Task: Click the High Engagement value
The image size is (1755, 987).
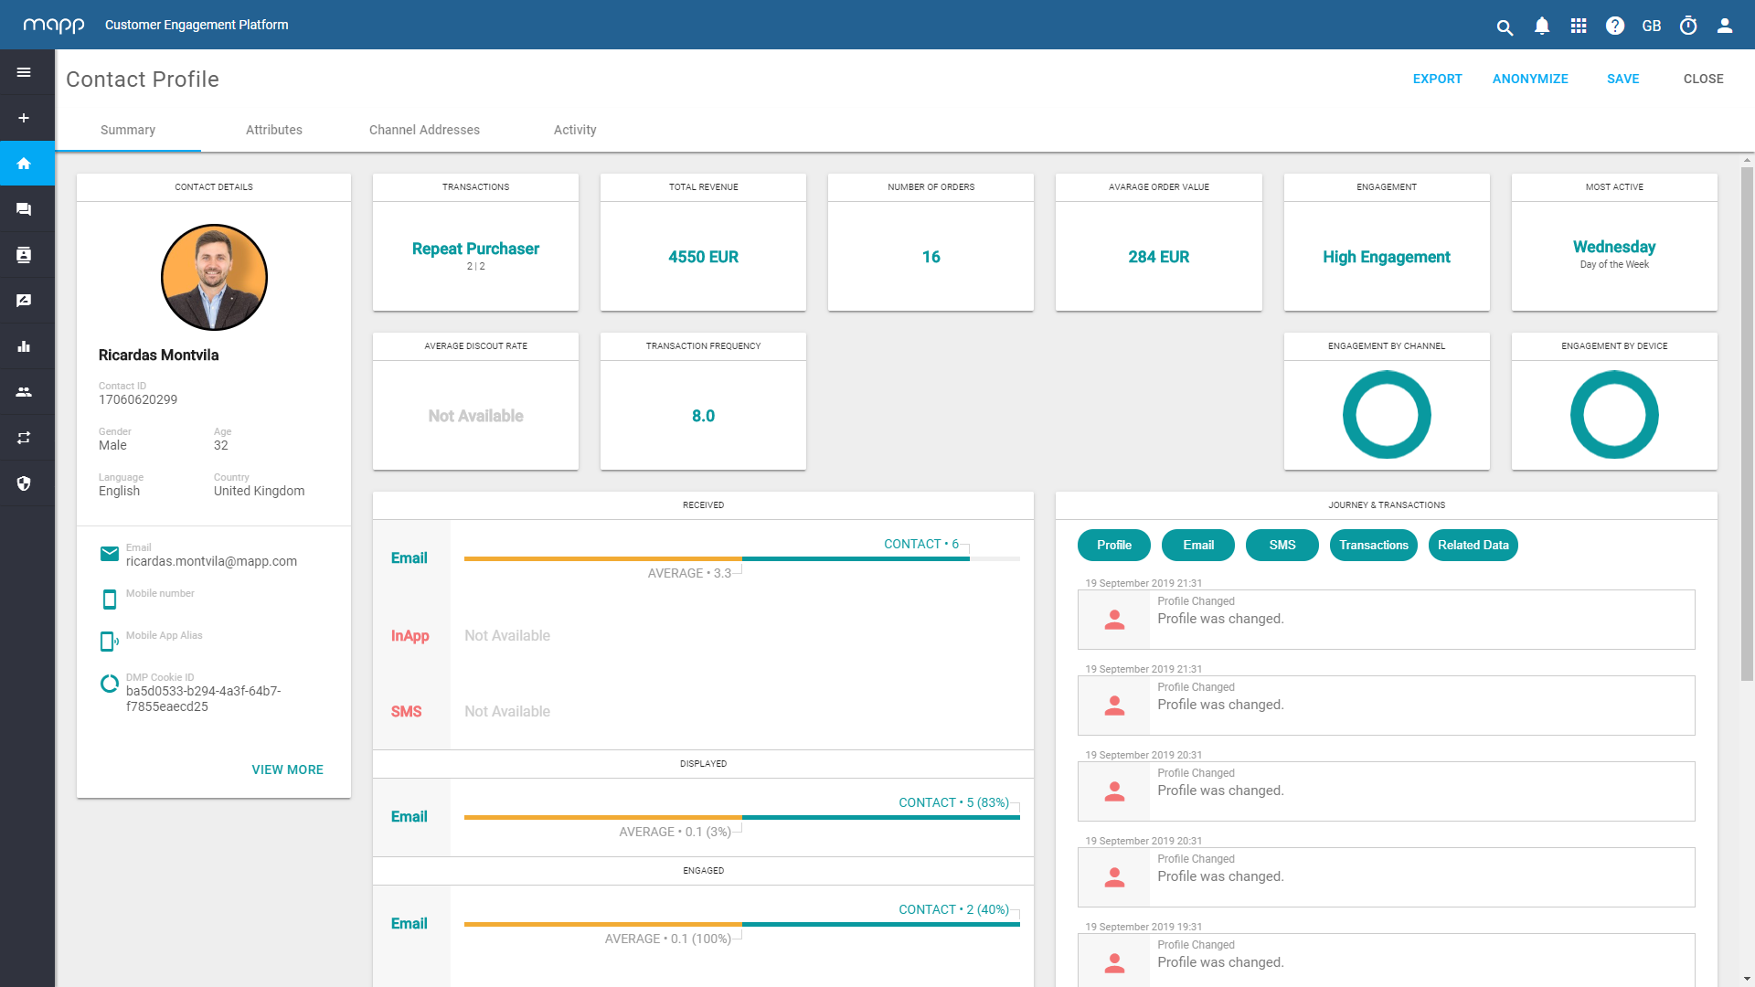Action: pos(1387,257)
